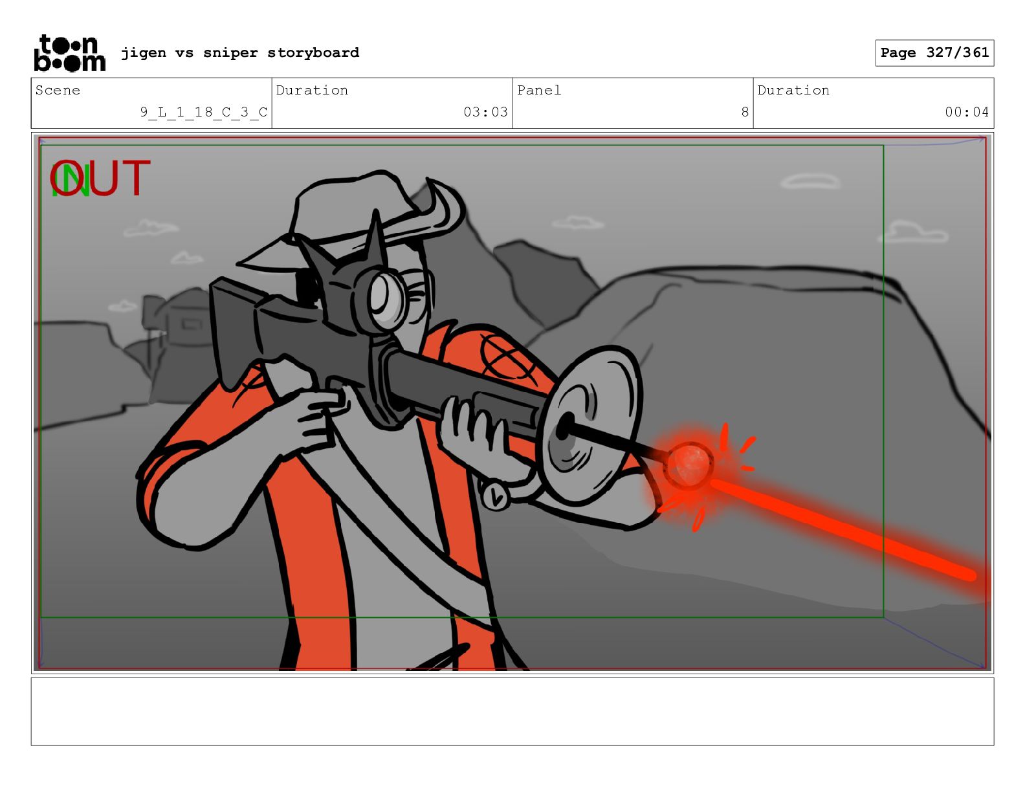The height and width of the screenshot is (792, 1025).
Task: Click the panel number '8'
Action: [x=745, y=112]
